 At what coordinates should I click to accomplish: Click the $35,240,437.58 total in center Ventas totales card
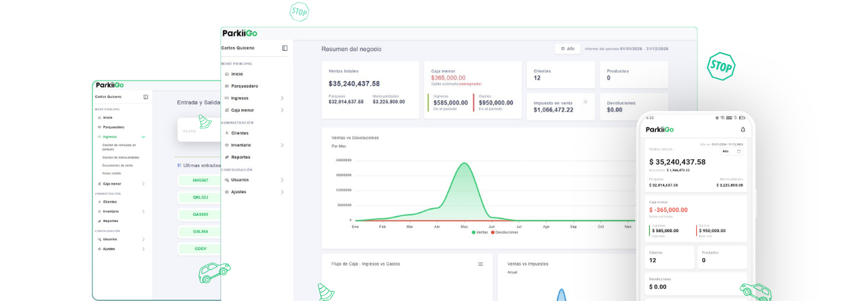[354, 84]
